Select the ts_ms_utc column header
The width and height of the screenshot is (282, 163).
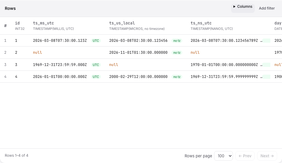[43, 23]
